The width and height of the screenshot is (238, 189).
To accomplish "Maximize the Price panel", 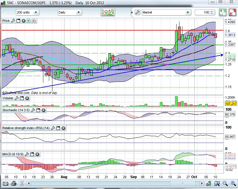I will pos(18,21).
